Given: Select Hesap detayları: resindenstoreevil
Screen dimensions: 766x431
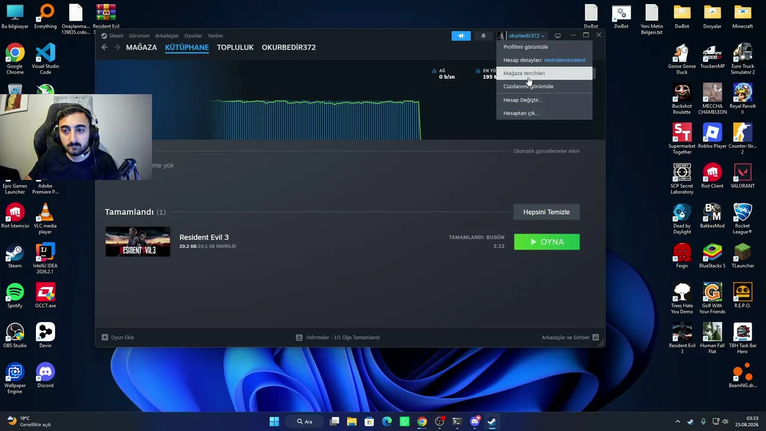Looking at the screenshot, I should coord(544,60).
